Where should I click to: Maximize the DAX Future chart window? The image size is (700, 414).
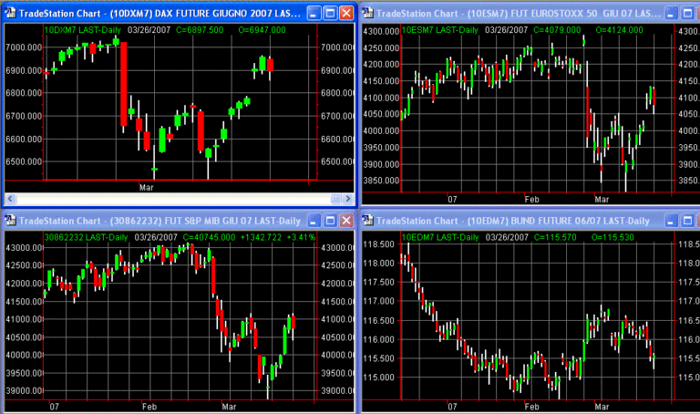[x=330, y=14]
